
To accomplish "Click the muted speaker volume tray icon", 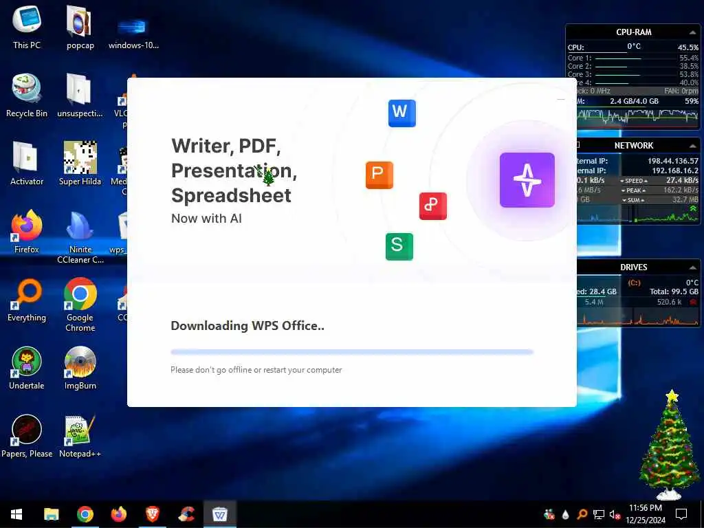I will pyautogui.click(x=615, y=514).
